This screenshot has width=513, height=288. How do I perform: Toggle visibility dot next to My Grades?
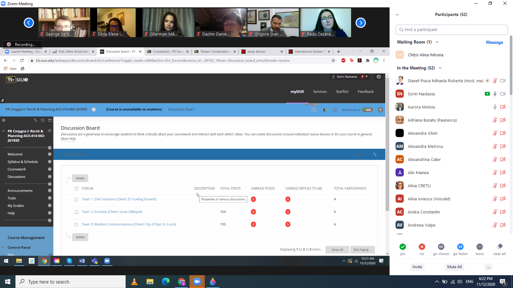click(50, 205)
